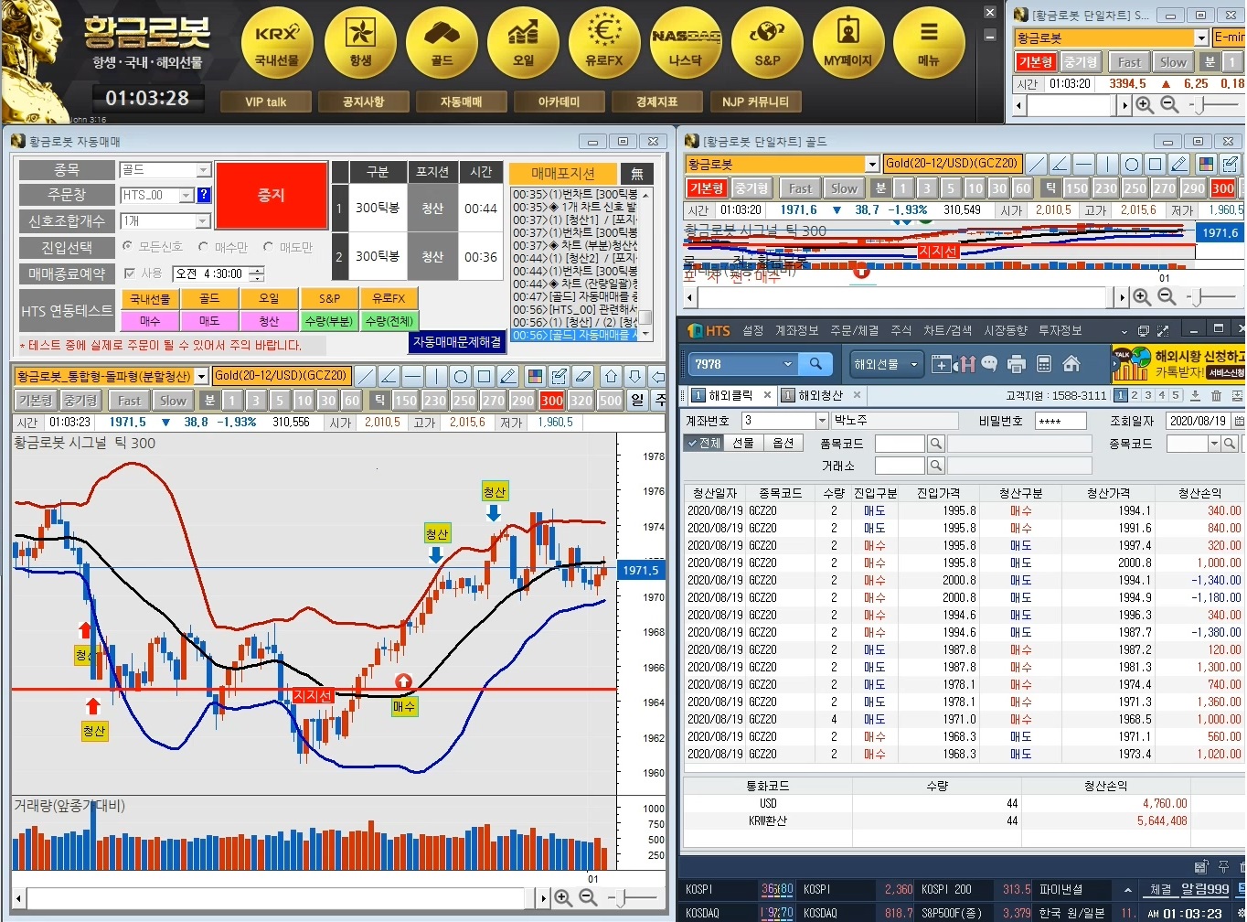
Task: Open 주문/체결 menu in HTS
Action: (x=854, y=330)
